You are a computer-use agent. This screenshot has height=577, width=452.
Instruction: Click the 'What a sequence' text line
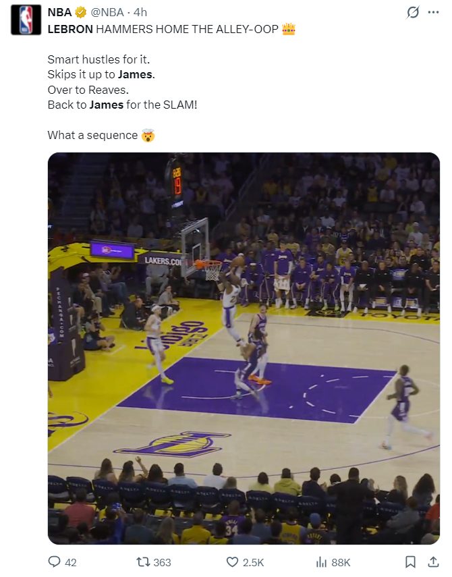[92, 135]
